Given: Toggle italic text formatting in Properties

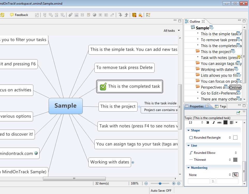Looking at the screenshot, I should [x=214, y=123].
